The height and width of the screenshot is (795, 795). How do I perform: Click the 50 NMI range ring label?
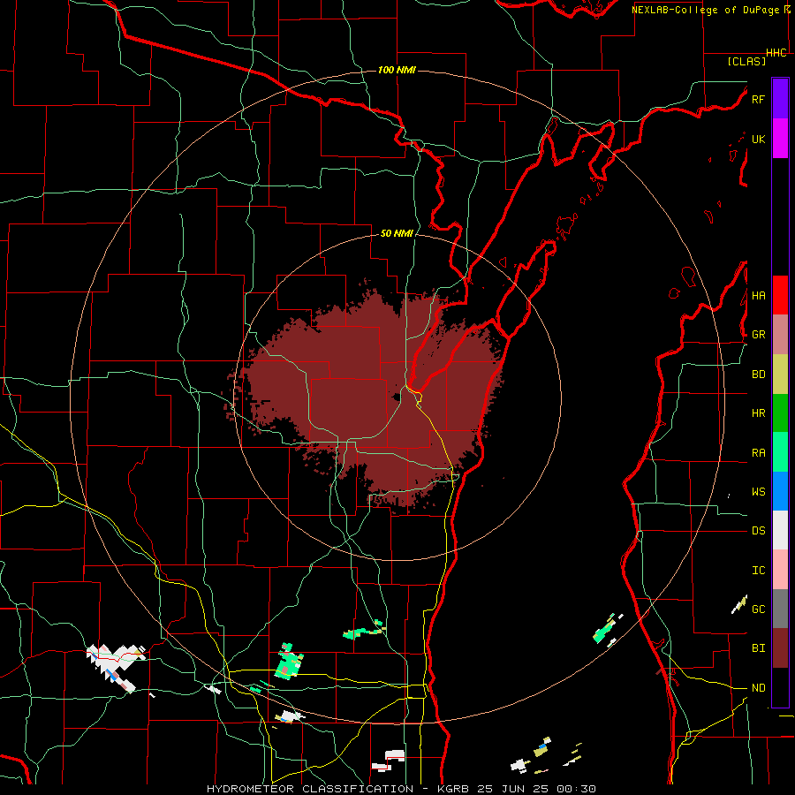397,233
